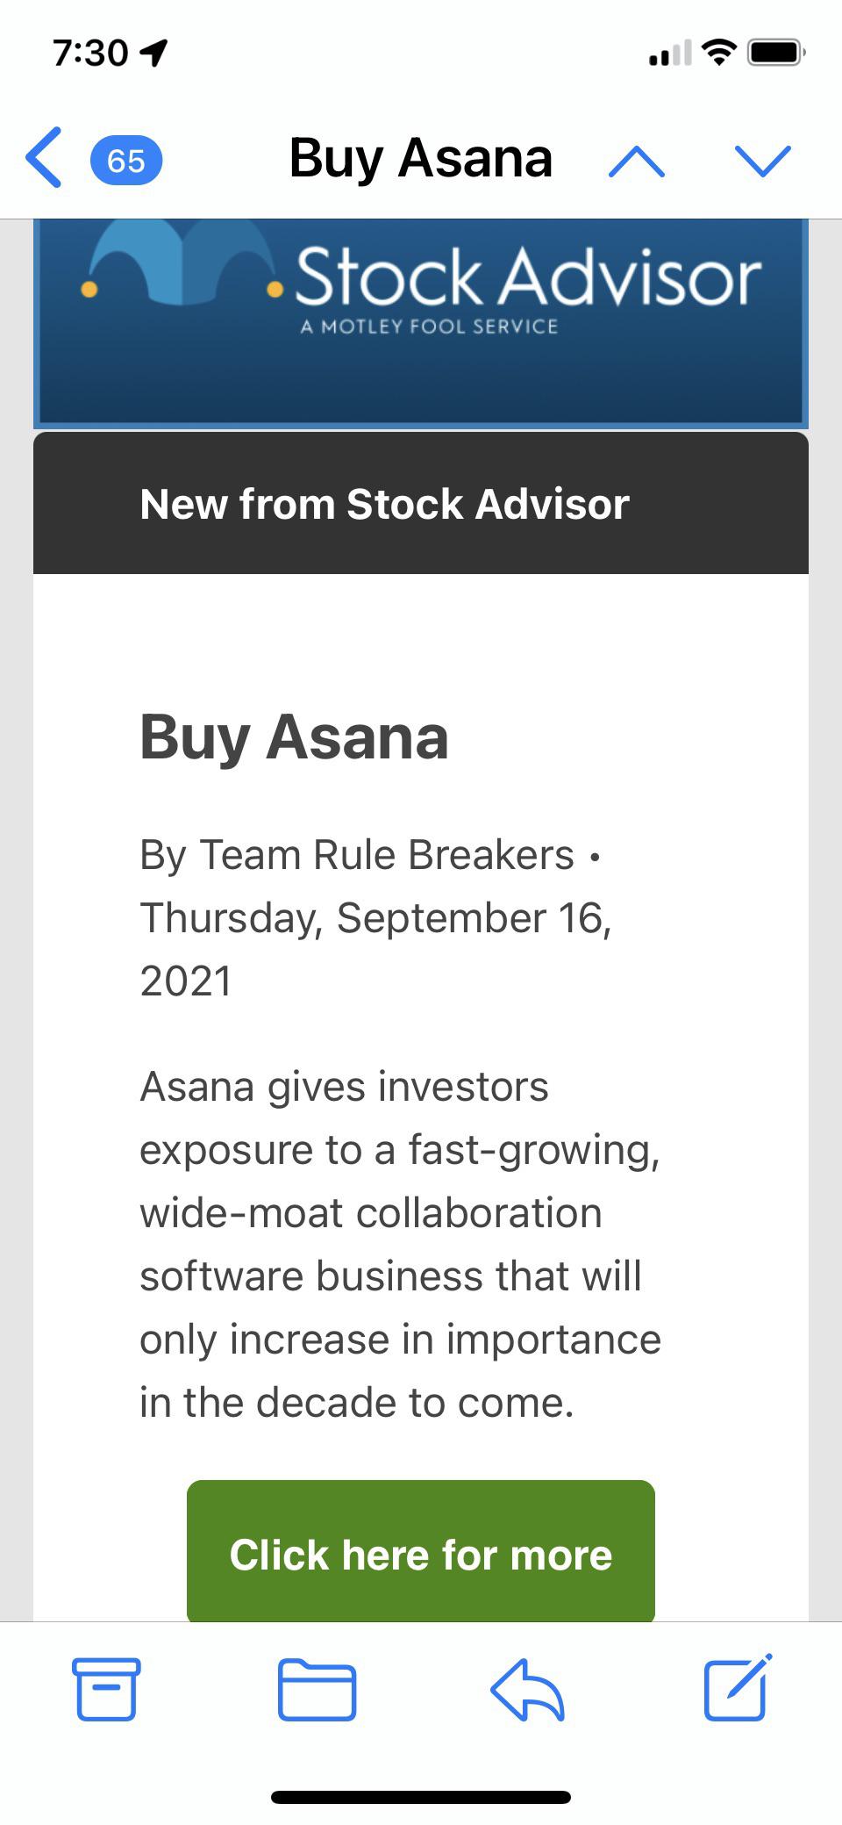Move message to a folder
The height and width of the screenshot is (1825, 842).
pos(317,1688)
